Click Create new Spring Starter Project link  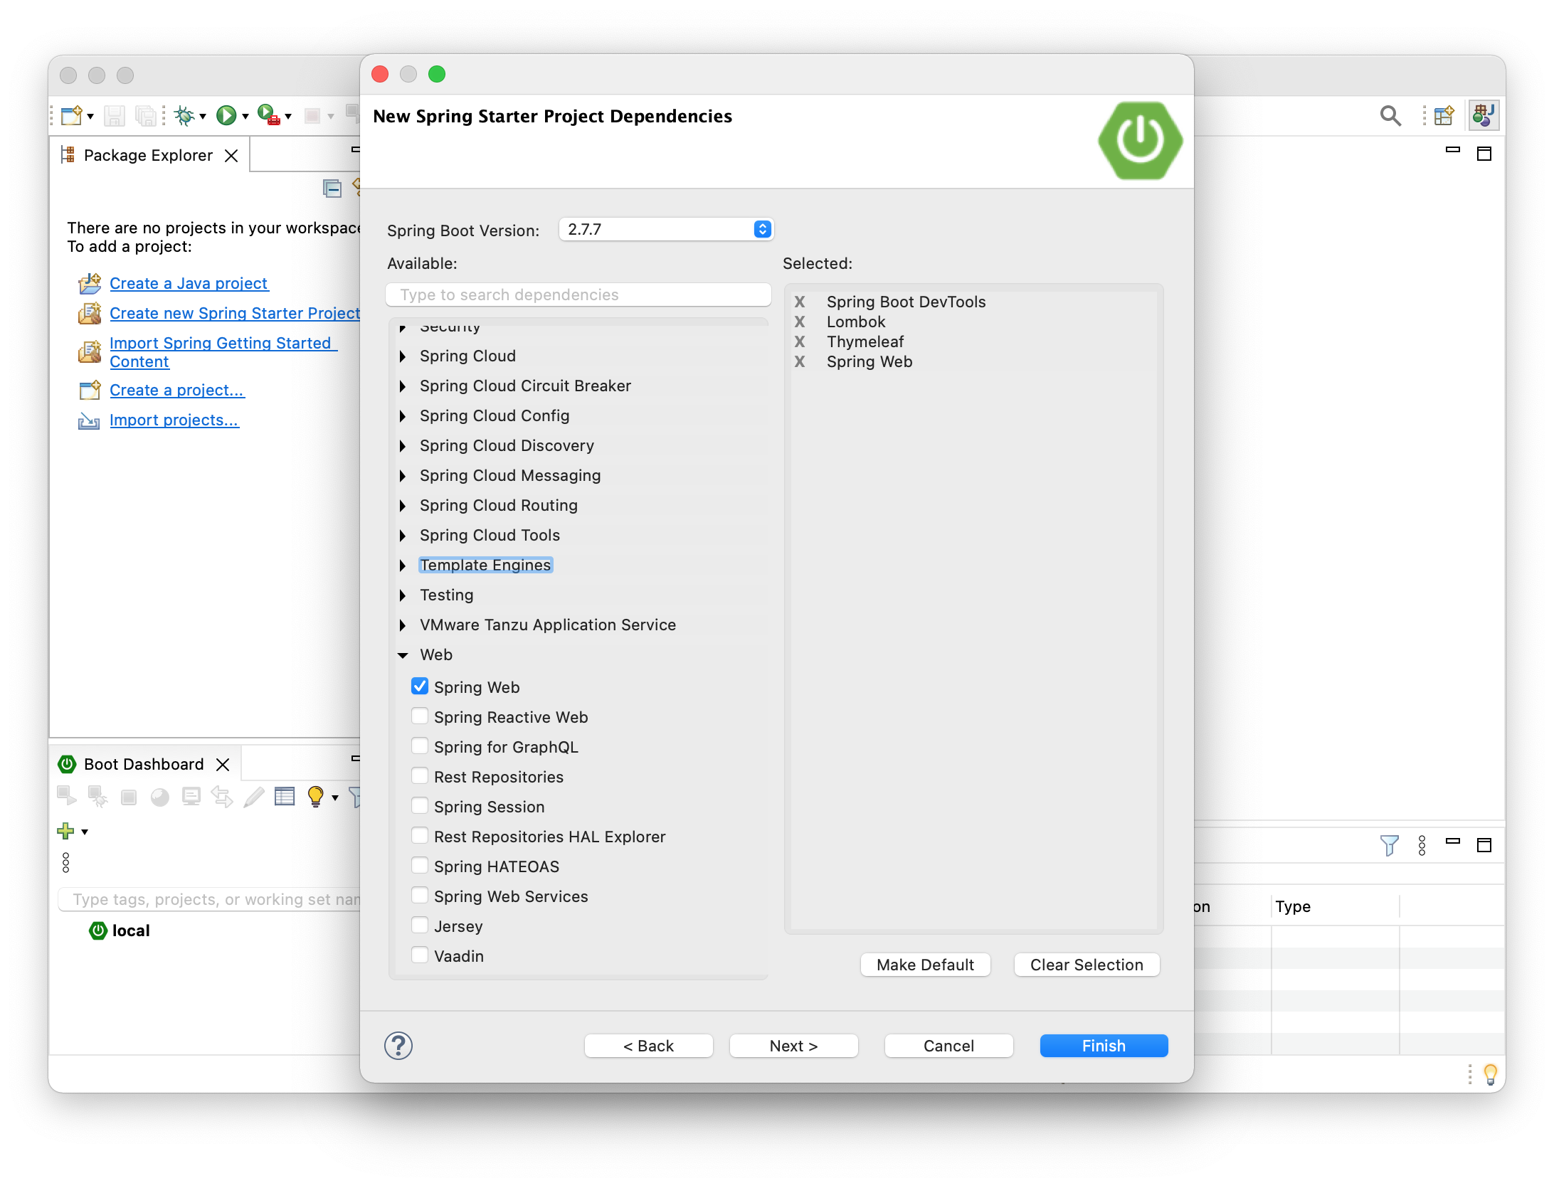pyautogui.click(x=235, y=313)
